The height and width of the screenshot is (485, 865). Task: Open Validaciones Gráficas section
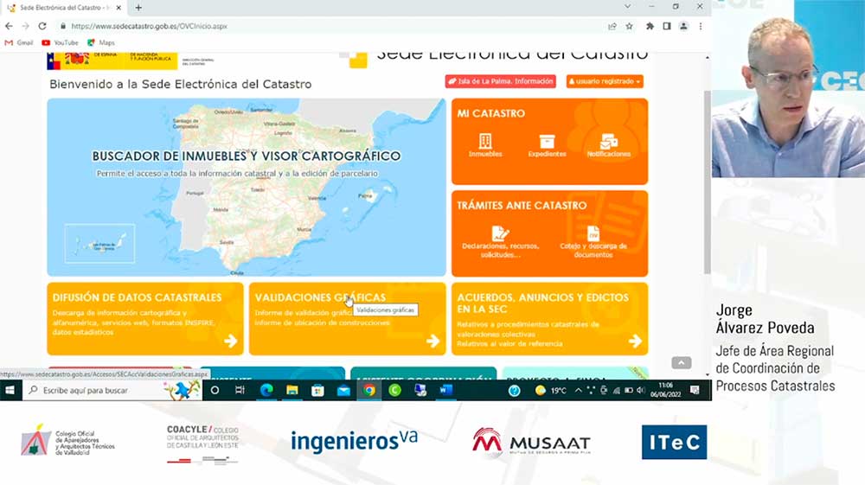pyautogui.click(x=347, y=318)
